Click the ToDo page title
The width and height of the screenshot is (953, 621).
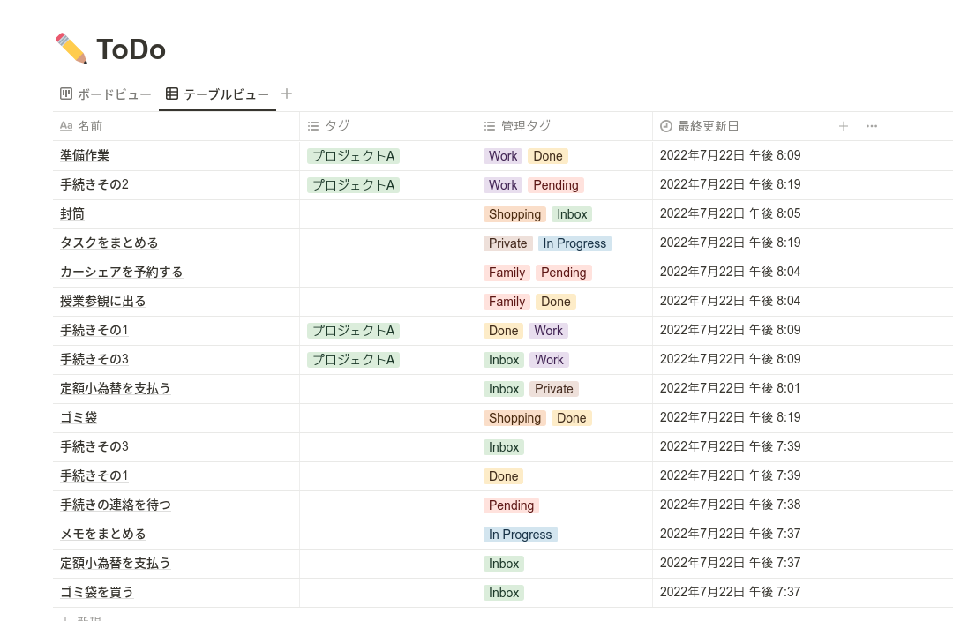pos(131,49)
